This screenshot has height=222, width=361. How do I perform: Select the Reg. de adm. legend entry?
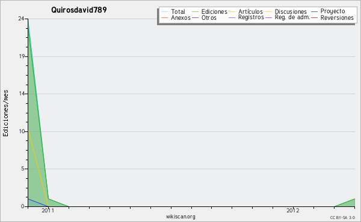[292, 17]
